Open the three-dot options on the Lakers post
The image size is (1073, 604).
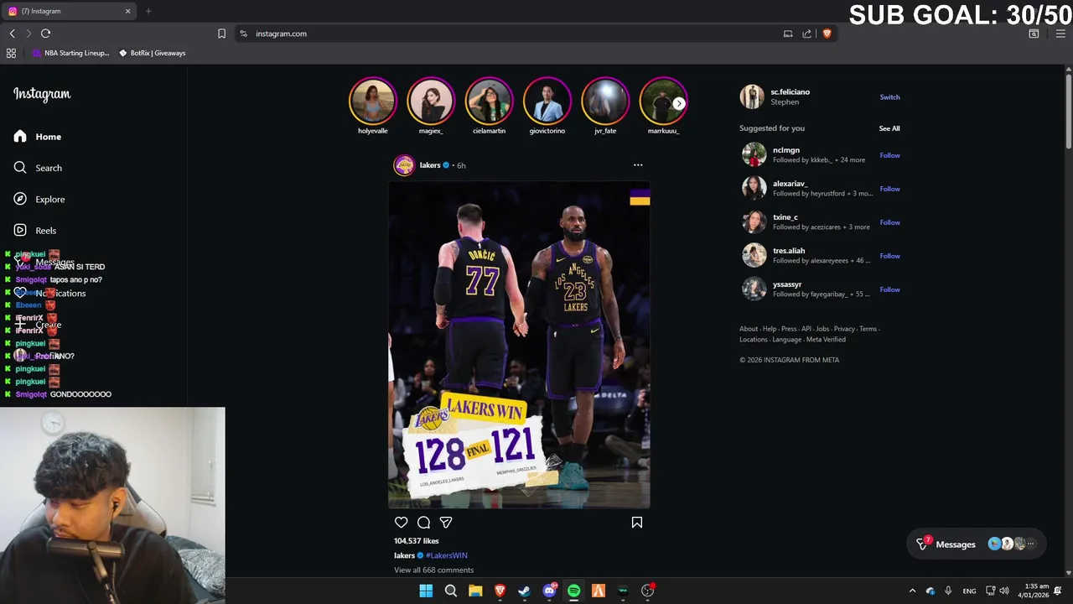(x=638, y=165)
